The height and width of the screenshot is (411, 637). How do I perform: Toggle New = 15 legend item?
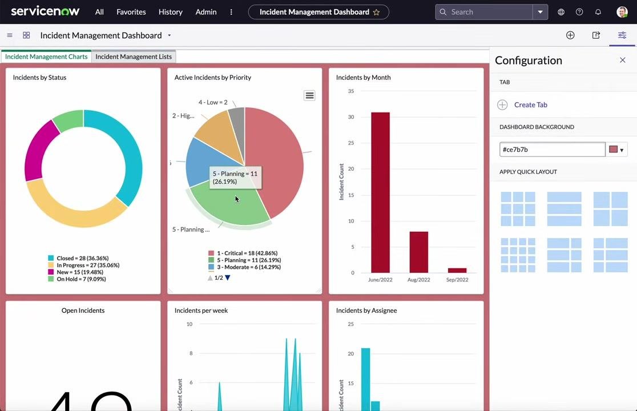tap(75, 272)
